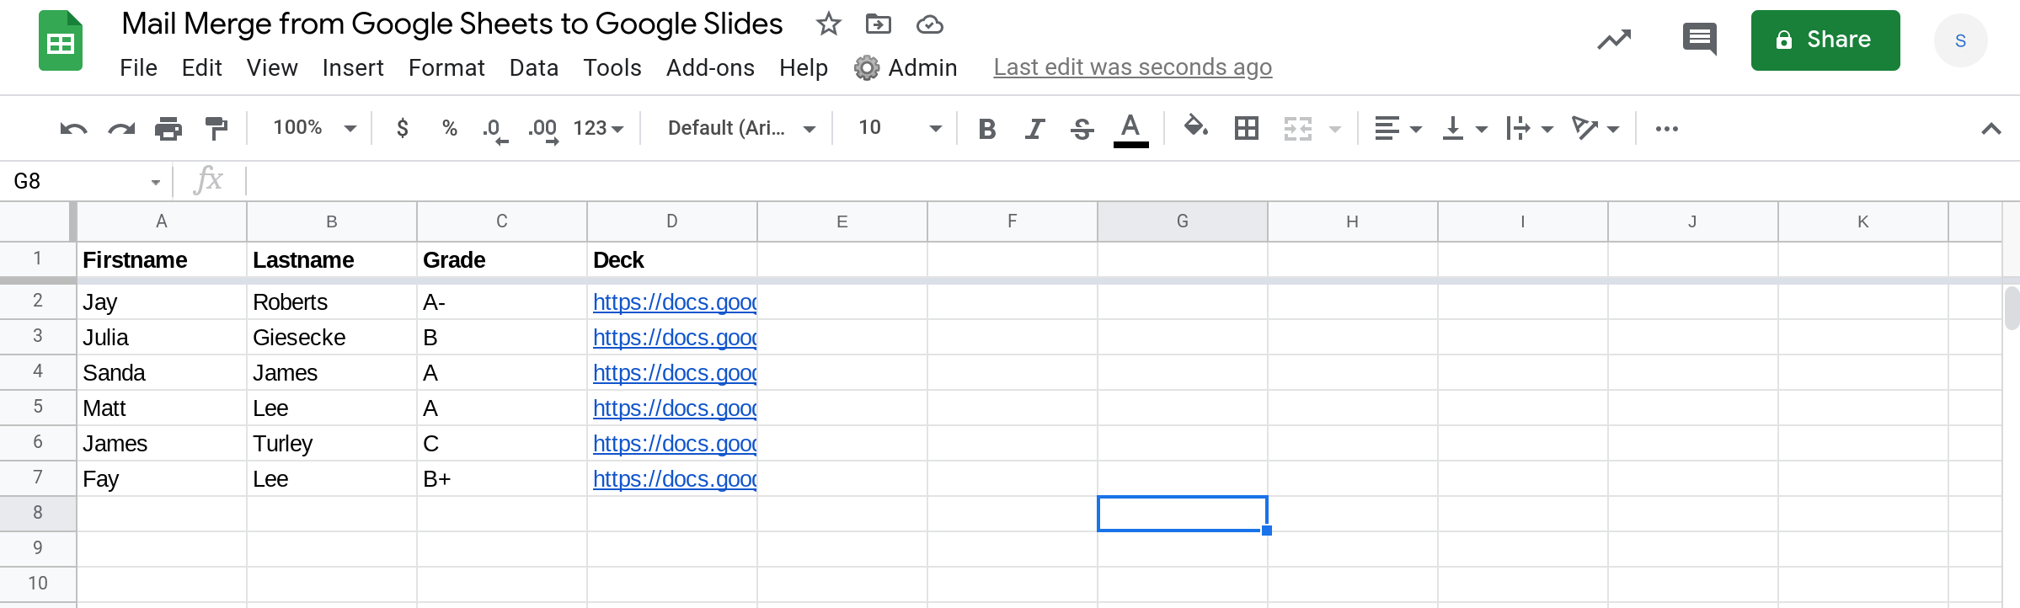
Task: Click the Google Sheets home logo
Action: (x=61, y=40)
